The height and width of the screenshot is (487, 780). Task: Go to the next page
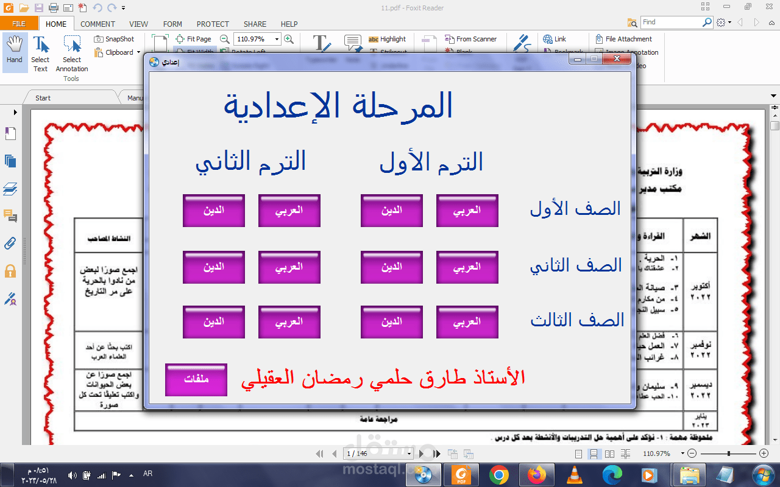point(421,454)
